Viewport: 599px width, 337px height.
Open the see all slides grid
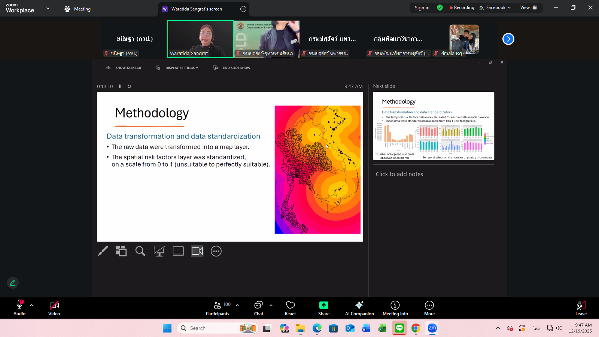121,251
